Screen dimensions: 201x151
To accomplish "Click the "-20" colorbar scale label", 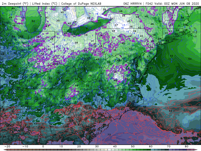I will click(x=7, y=146).
